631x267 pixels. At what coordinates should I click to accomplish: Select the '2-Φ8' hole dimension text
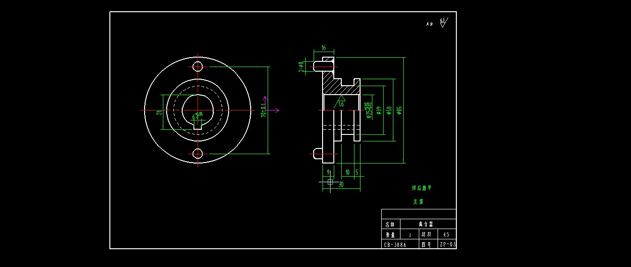(301, 66)
